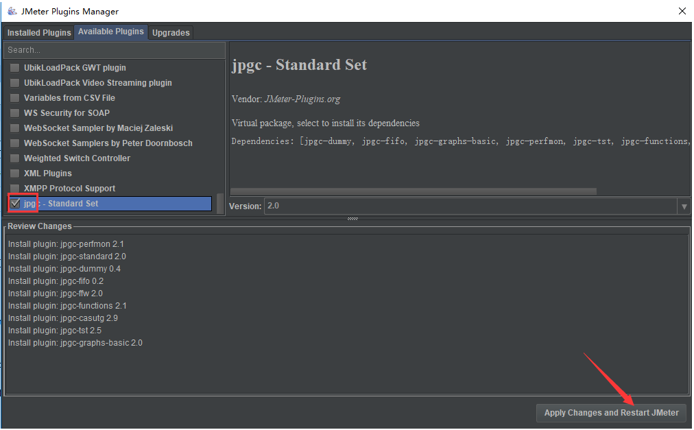The width and height of the screenshot is (694, 430).
Task: Select the Variables from CSV File entry
Action: click(x=110, y=98)
